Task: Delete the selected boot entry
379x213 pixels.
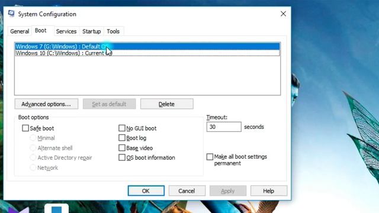Action: 167,104
